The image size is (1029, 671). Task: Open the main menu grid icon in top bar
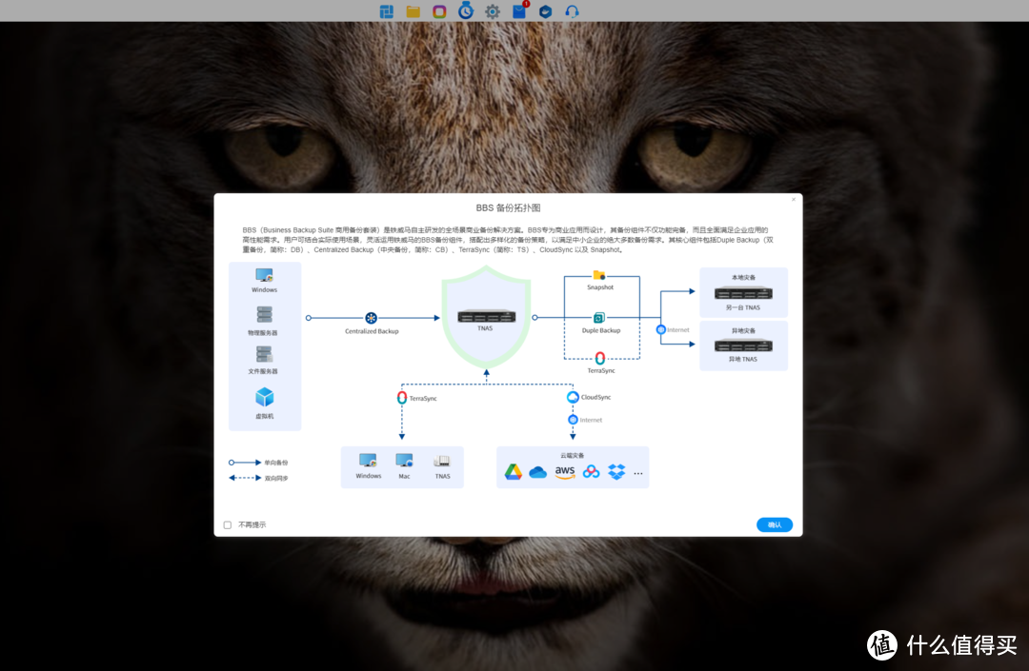coord(387,11)
